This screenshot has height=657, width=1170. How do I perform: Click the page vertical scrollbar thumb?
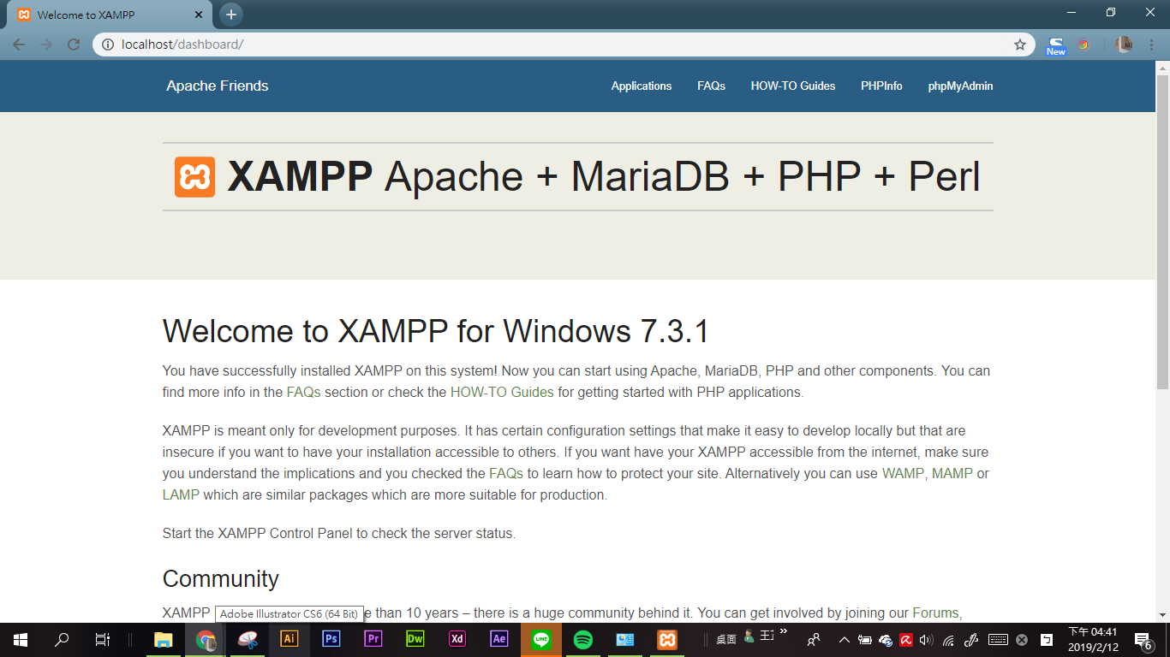[x=1162, y=231]
